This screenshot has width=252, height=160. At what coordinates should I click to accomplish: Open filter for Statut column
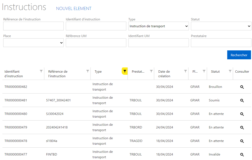tap(230, 71)
